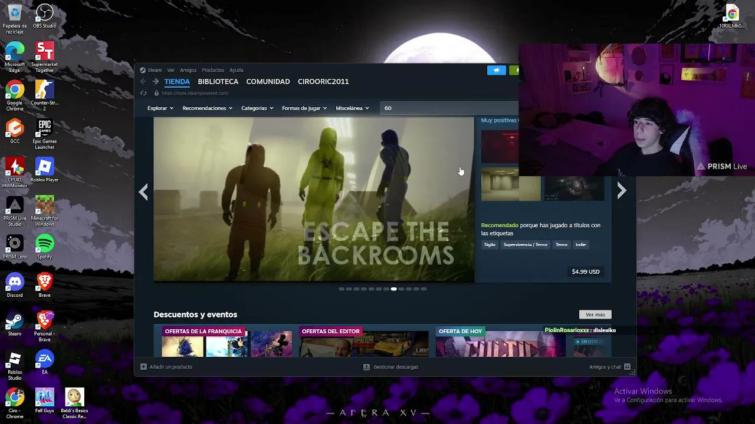The image size is (755, 424).
Task: Show previous featured game in carousel
Action: pos(143,192)
